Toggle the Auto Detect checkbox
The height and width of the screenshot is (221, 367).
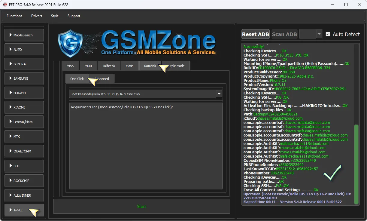point(328,34)
